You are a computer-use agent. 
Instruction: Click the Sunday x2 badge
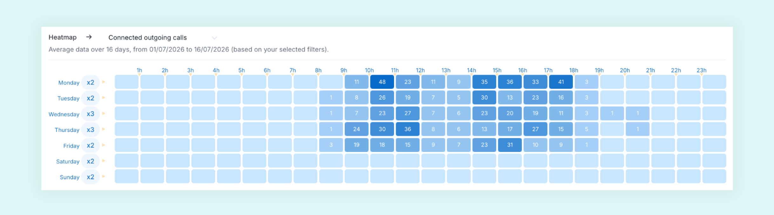pyautogui.click(x=91, y=177)
